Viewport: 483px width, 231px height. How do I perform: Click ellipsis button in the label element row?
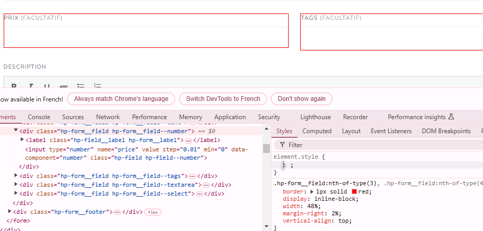coord(189,140)
